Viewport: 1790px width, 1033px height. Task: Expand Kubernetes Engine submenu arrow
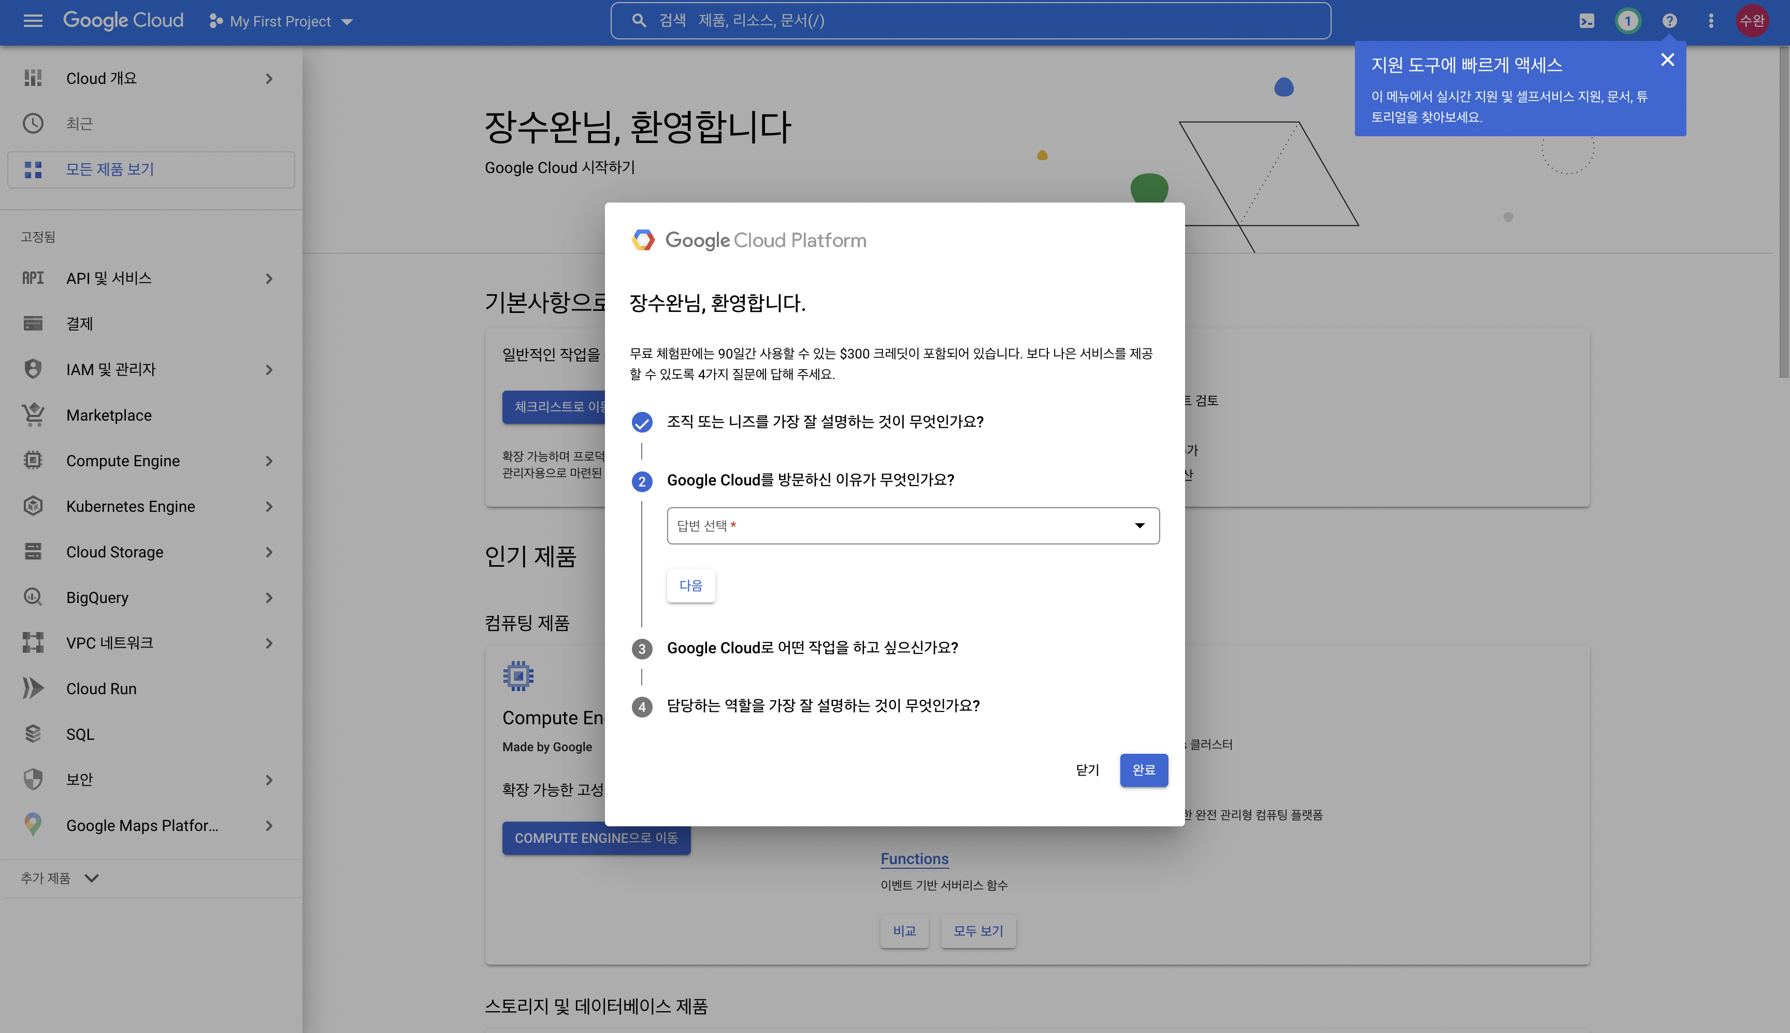pos(269,506)
